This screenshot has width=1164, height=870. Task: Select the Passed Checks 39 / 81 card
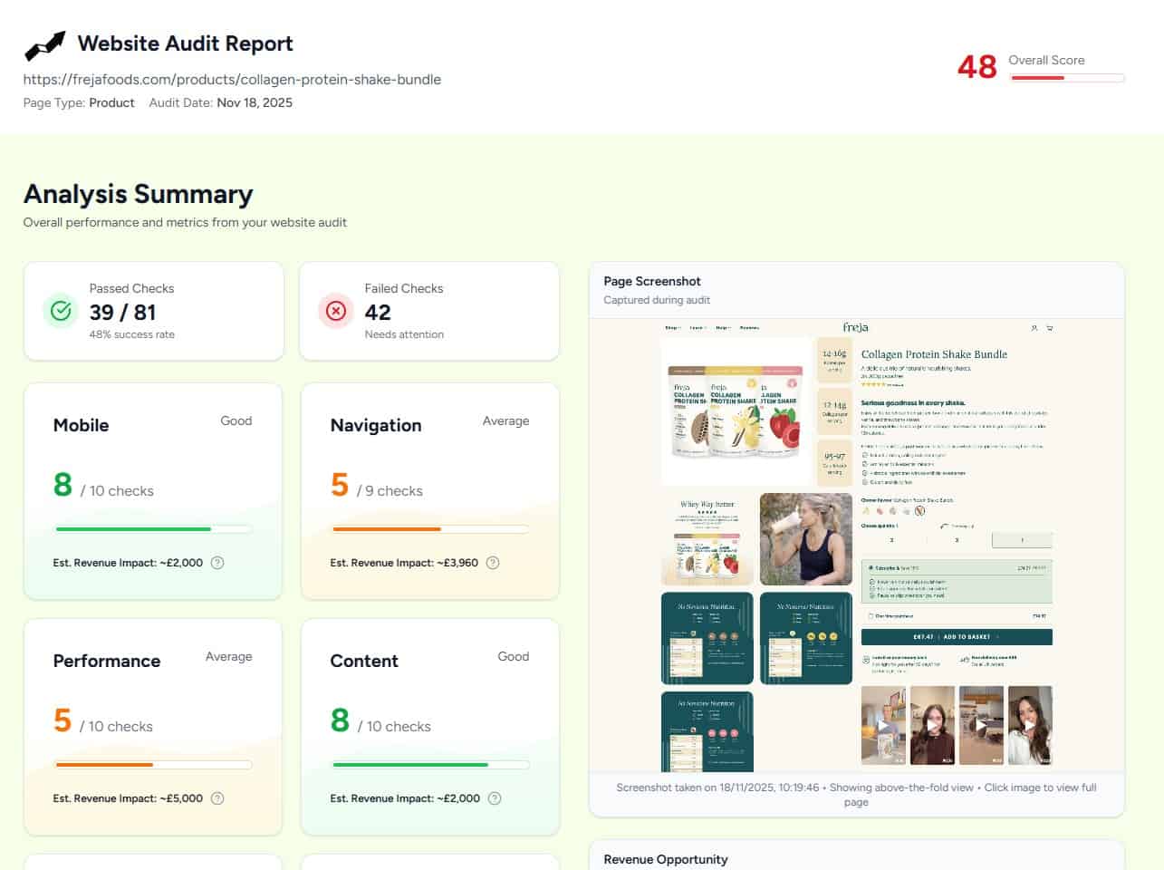pyautogui.click(x=153, y=311)
